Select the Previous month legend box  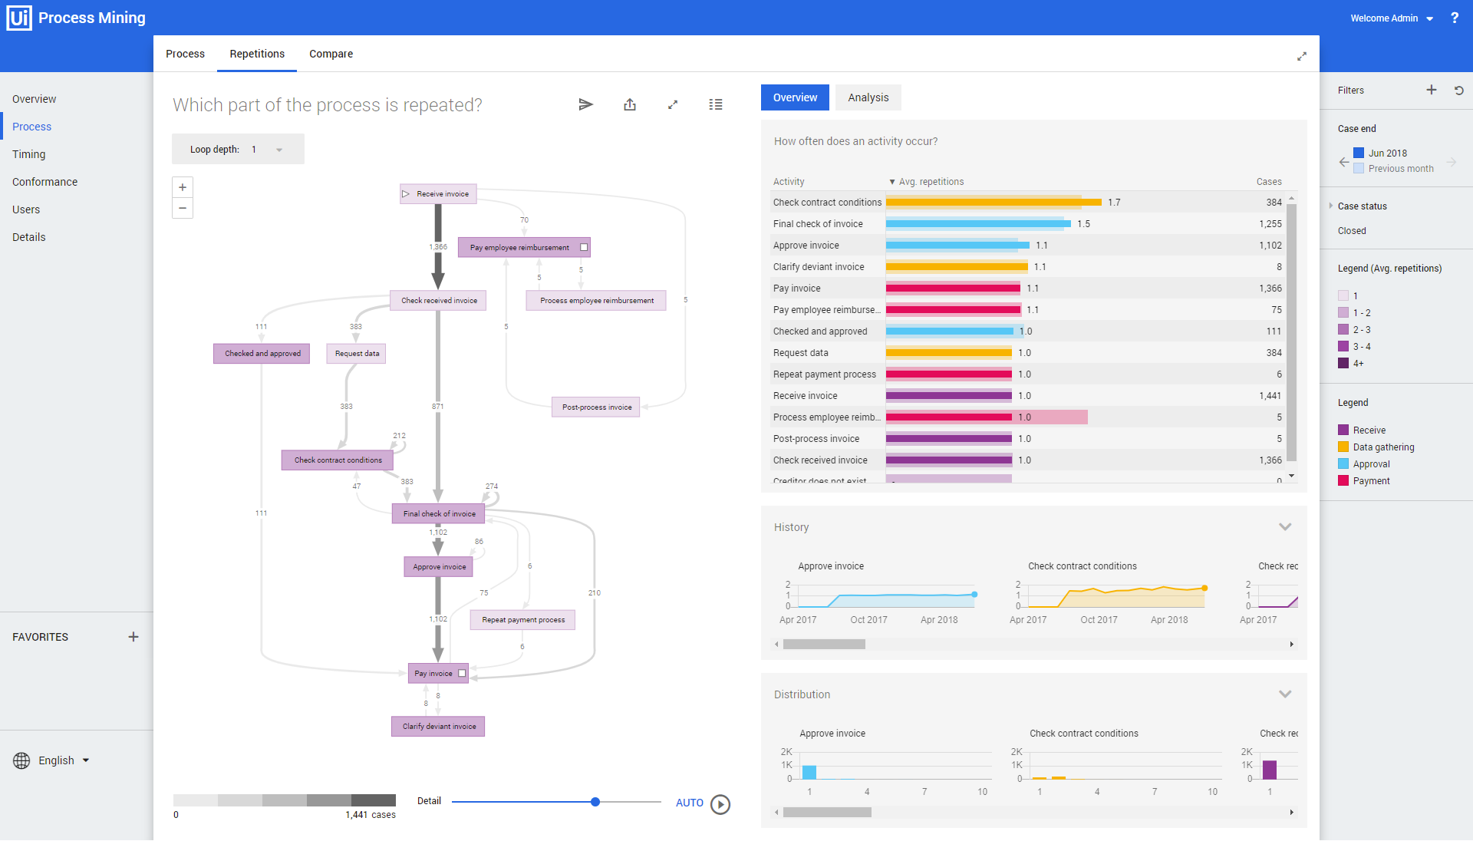click(x=1359, y=168)
